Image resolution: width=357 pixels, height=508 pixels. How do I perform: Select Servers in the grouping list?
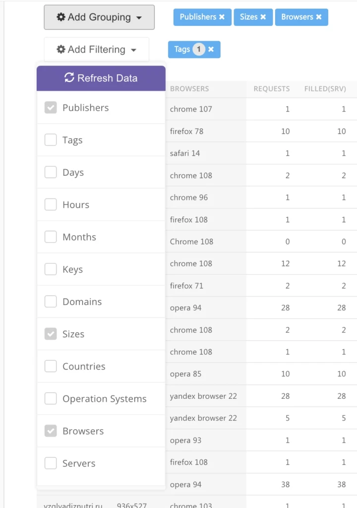click(101, 463)
